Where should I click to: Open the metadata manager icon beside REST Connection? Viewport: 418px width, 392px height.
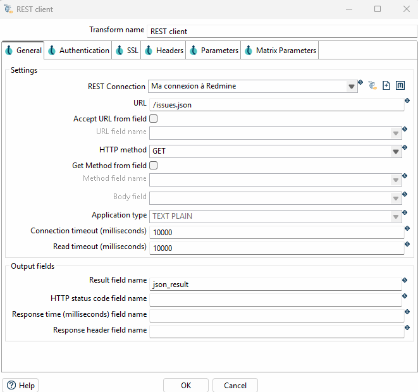(x=400, y=85)
